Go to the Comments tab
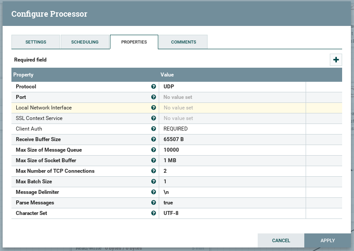Image resolution: width=354 pixels, height=251 pixels. click(183, 42)
